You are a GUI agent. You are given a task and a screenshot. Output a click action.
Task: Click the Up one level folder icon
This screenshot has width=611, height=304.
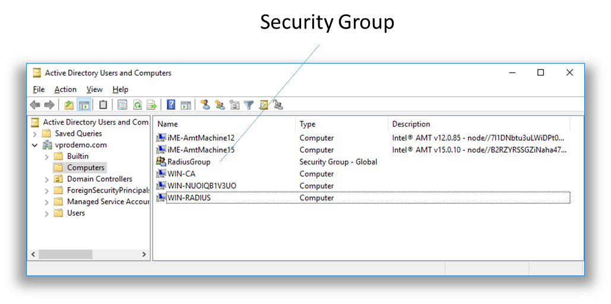tap(69, 105)
